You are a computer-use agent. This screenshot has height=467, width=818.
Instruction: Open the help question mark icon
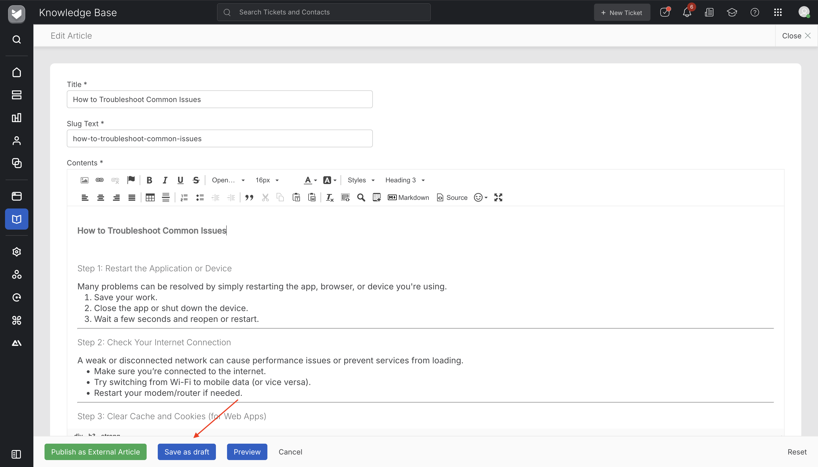[x=755, y=13]
